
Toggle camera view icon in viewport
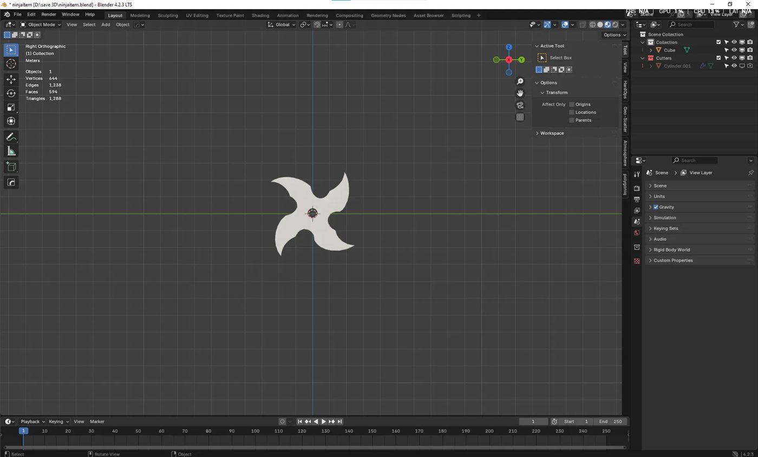[520, 105]
